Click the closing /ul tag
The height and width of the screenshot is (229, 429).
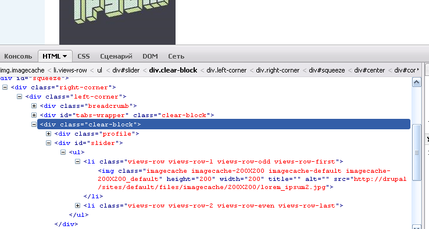pos(79,215)
